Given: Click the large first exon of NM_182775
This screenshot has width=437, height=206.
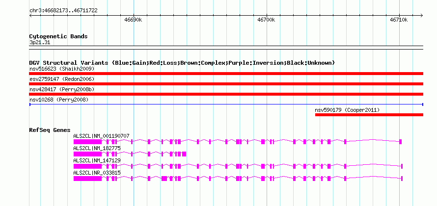Looking at the screenshot, I should click(x=87, y=154).
